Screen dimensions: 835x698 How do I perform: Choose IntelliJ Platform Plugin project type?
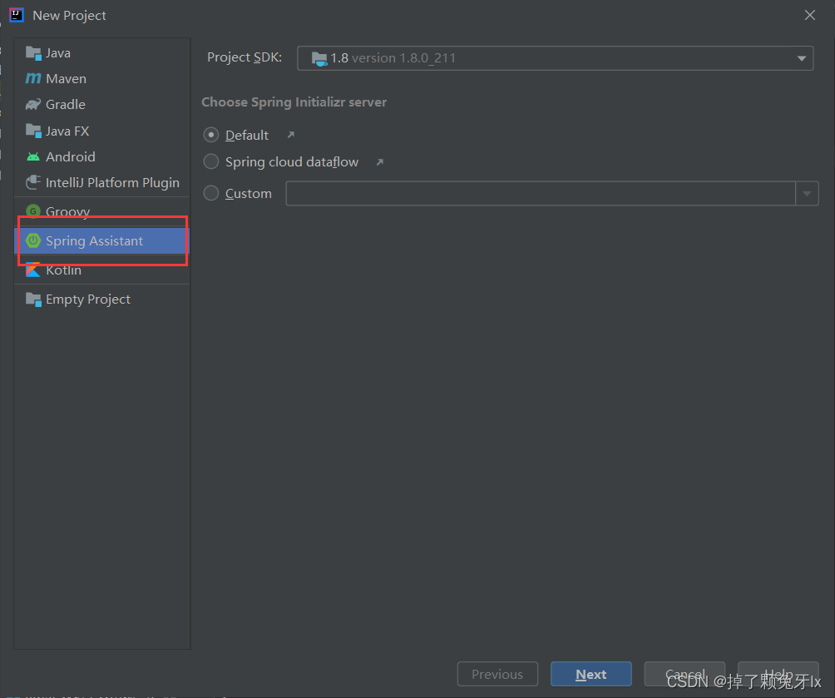(x=101, y=182)
